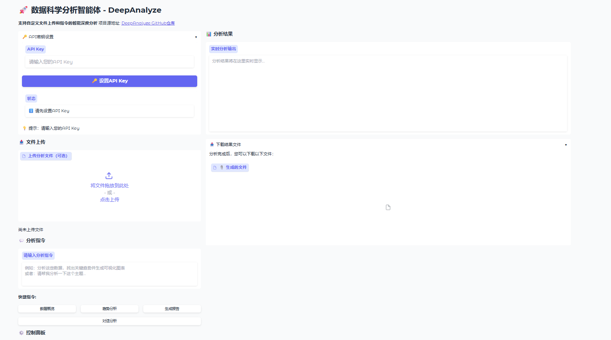Click the gear icon beside 控制面板

pos(21,333)
